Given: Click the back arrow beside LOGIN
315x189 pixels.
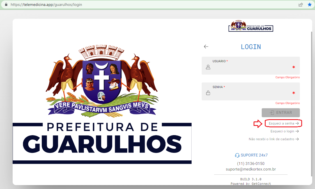Looking at the screenshot, I should 206,47.
